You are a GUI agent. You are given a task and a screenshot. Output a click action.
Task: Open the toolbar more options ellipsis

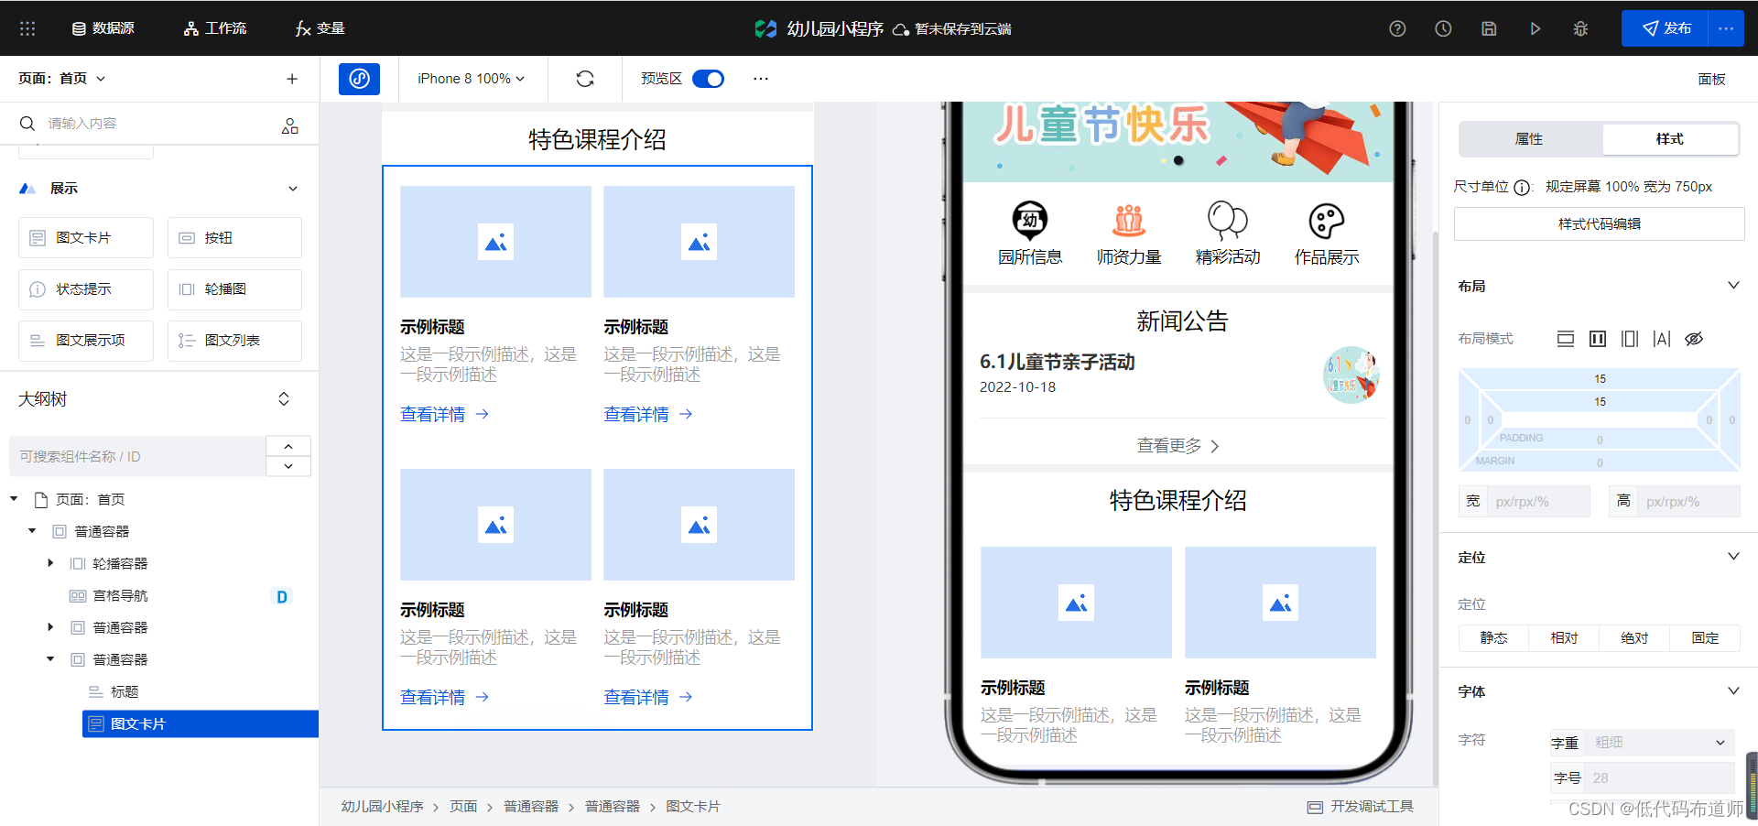pos(761,79)
